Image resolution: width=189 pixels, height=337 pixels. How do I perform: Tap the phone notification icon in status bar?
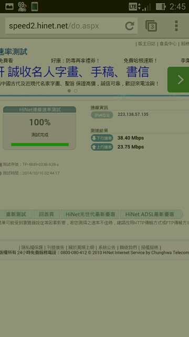pos(35,7)
